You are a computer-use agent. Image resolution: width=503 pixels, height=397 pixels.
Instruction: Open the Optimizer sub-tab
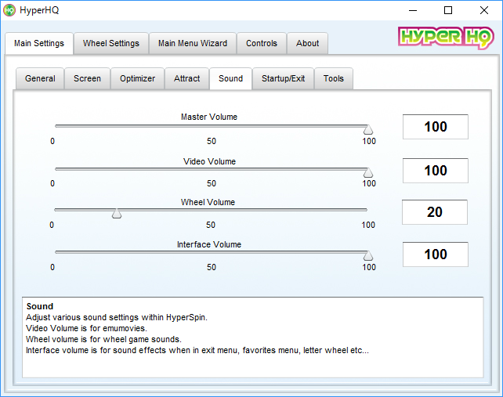point(137,78)
